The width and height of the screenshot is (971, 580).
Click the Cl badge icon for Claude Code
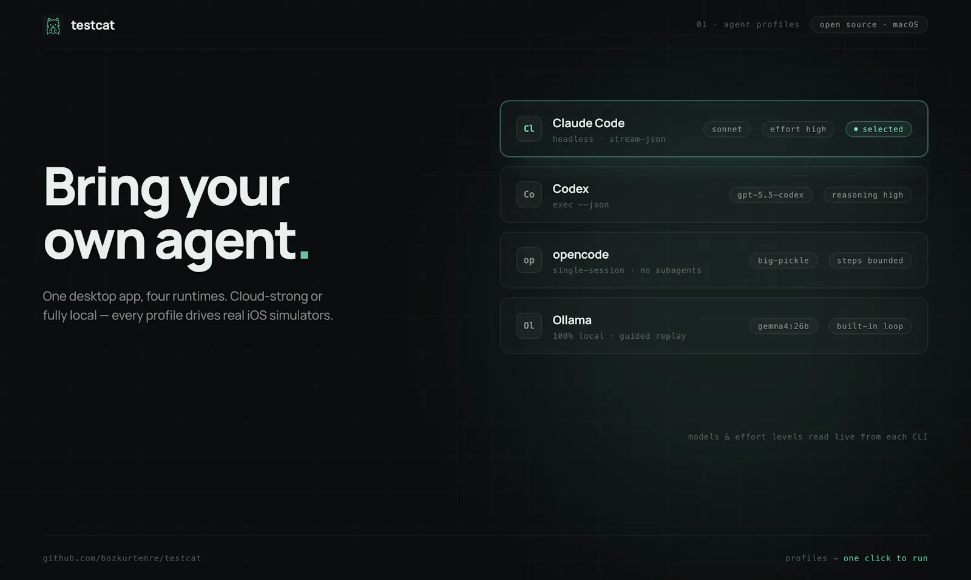[529, 128]
